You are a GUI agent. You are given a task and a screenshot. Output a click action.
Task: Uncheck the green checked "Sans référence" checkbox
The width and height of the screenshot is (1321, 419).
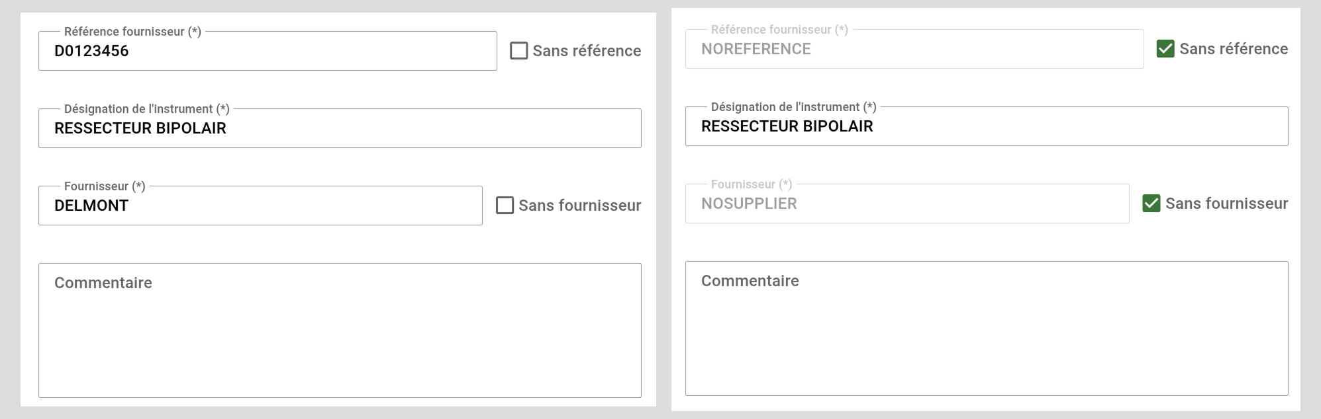(1165, 49)
